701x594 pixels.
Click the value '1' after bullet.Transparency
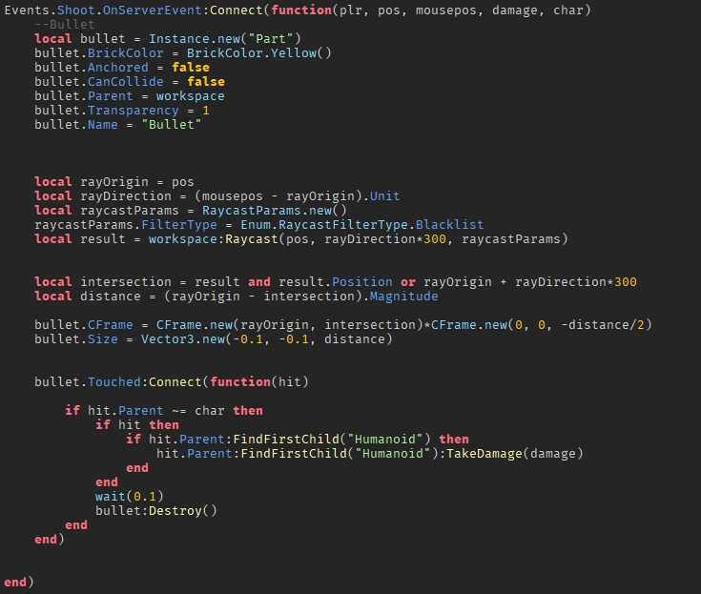(206, 111)
